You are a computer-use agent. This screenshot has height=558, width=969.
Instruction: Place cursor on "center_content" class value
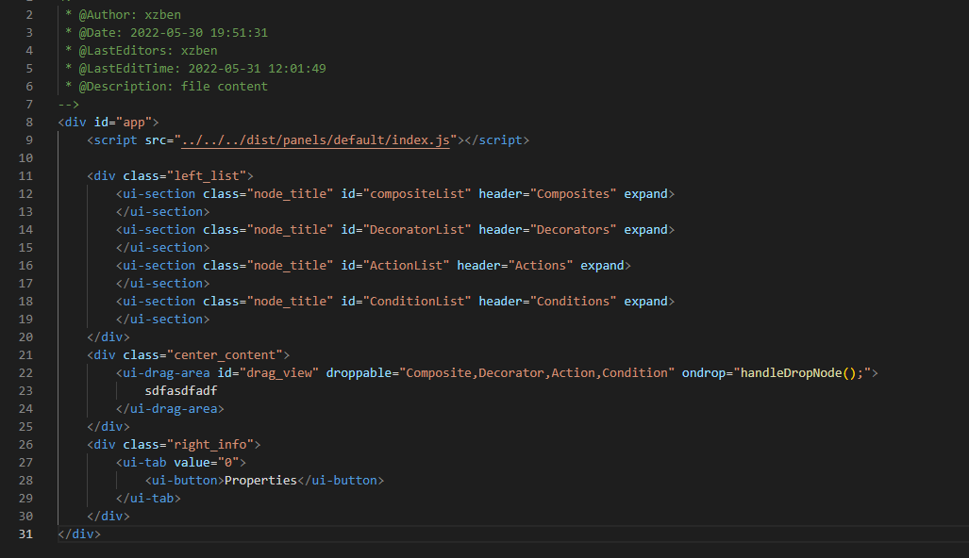click(x=225, y=355)
